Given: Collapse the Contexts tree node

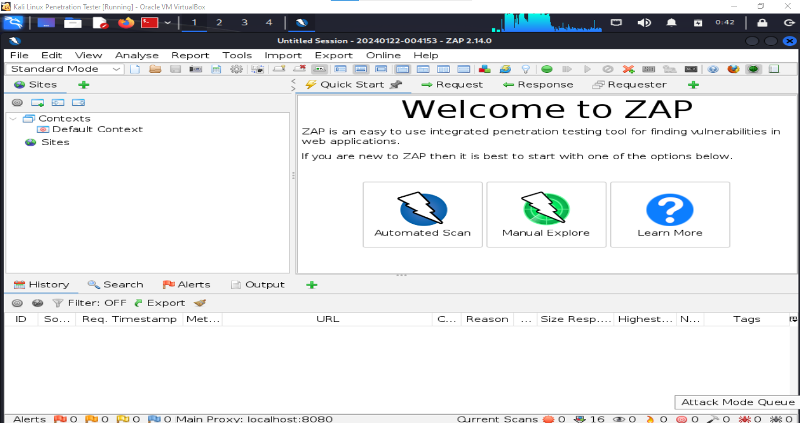Looking at the screenshot, I should (14, 119).
